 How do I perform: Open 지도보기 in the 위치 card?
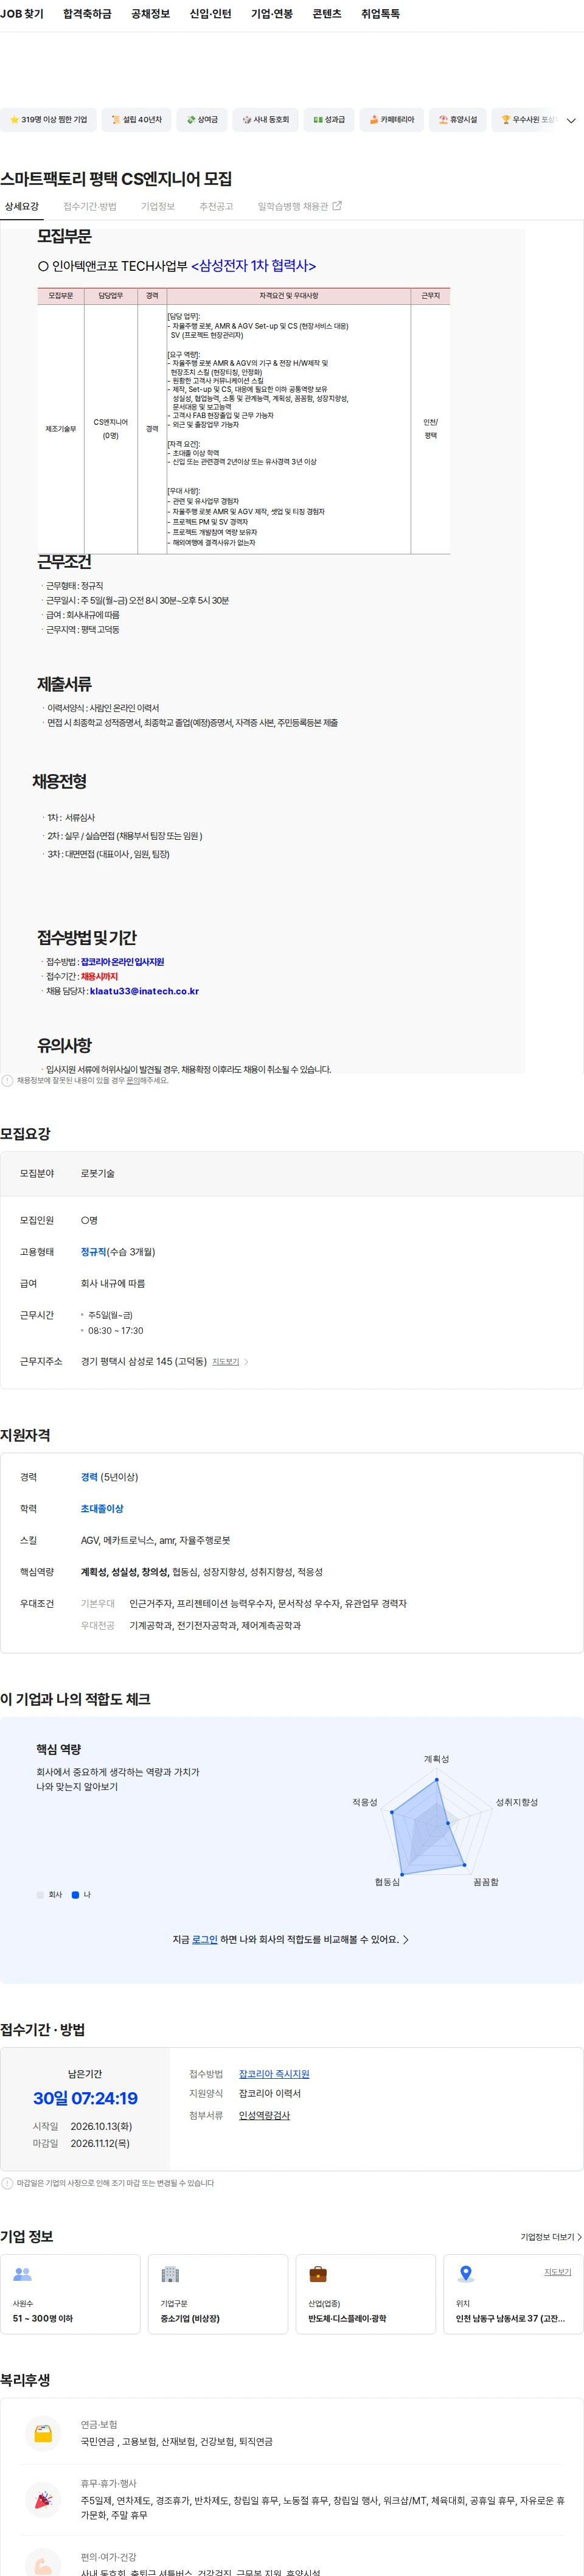coord(557,2272)
